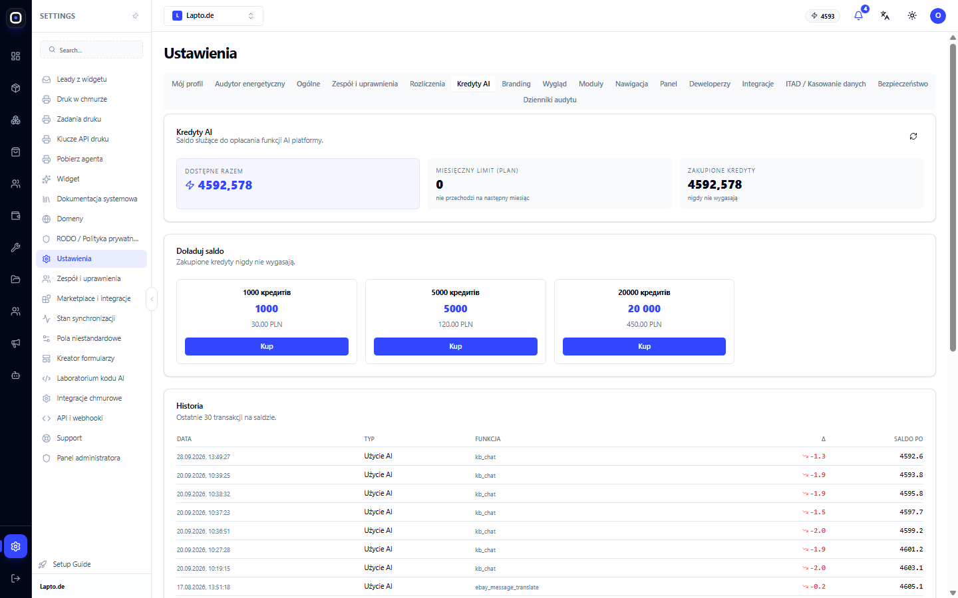Screen dimensions: 958x598
Task: Open the language translation icon
Action: (885, 15)
